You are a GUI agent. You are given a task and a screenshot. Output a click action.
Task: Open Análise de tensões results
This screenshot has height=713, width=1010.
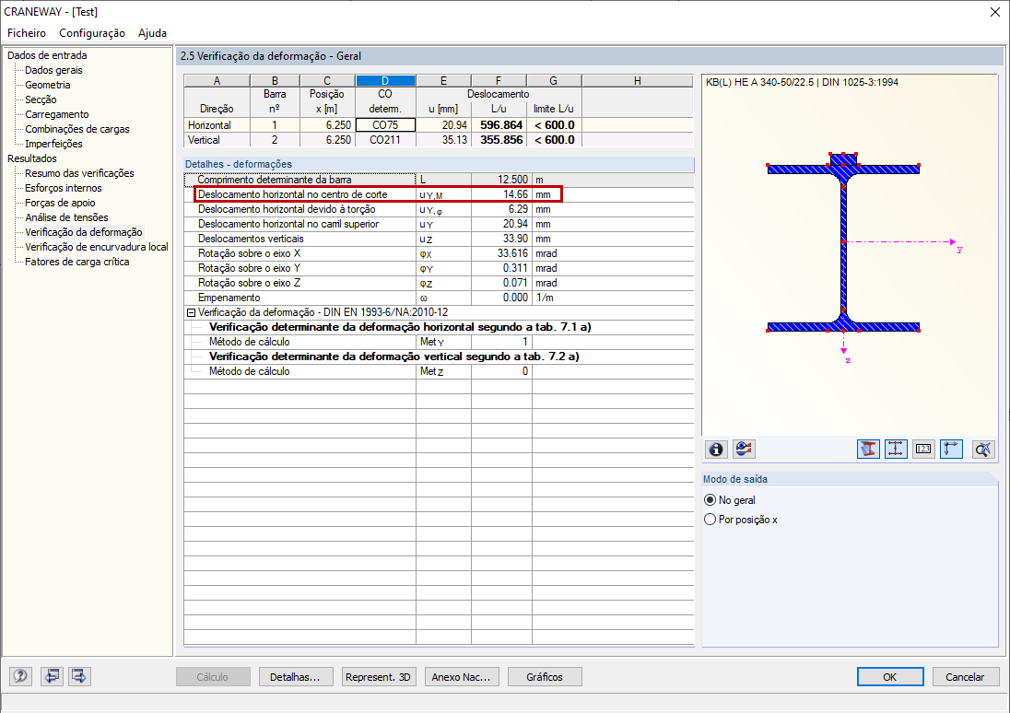click(66, 217)
